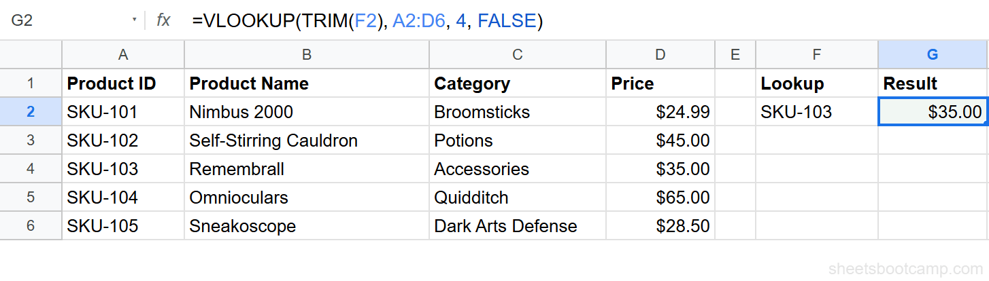Select the Lookup cell containing SKU-103

[x=816, y=112]
